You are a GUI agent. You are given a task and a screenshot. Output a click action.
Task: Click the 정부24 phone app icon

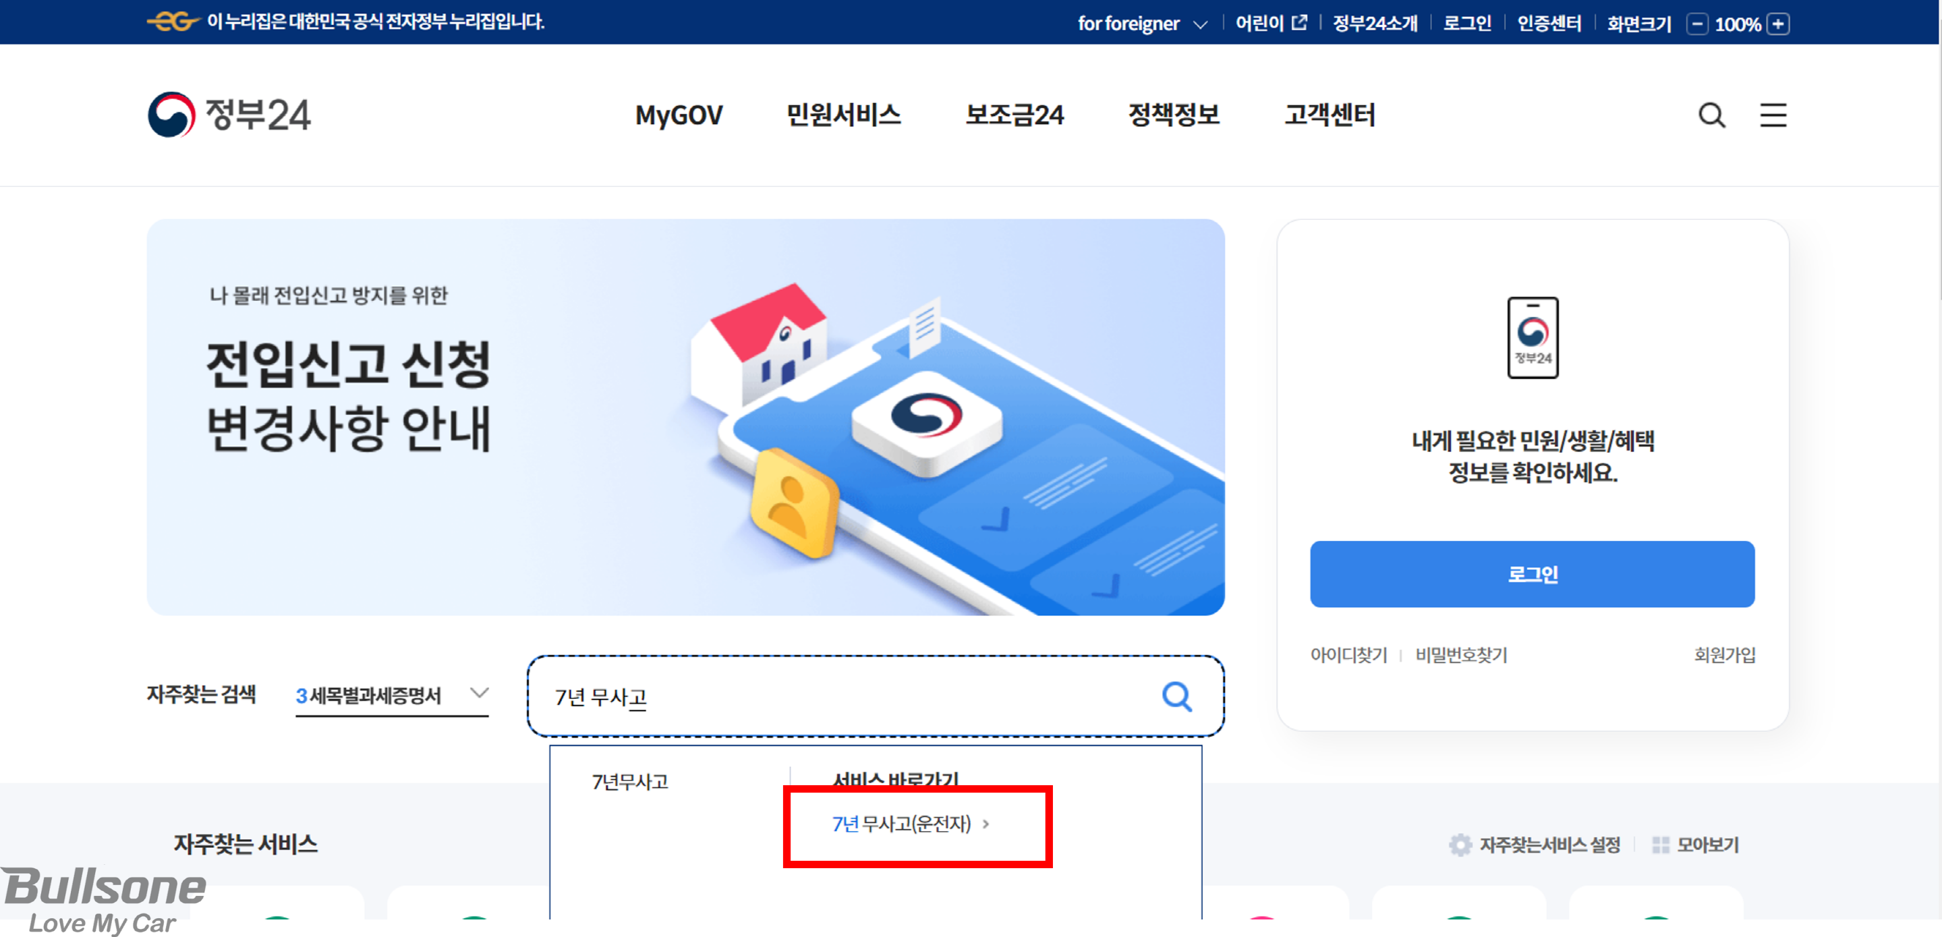point(1533,337)
